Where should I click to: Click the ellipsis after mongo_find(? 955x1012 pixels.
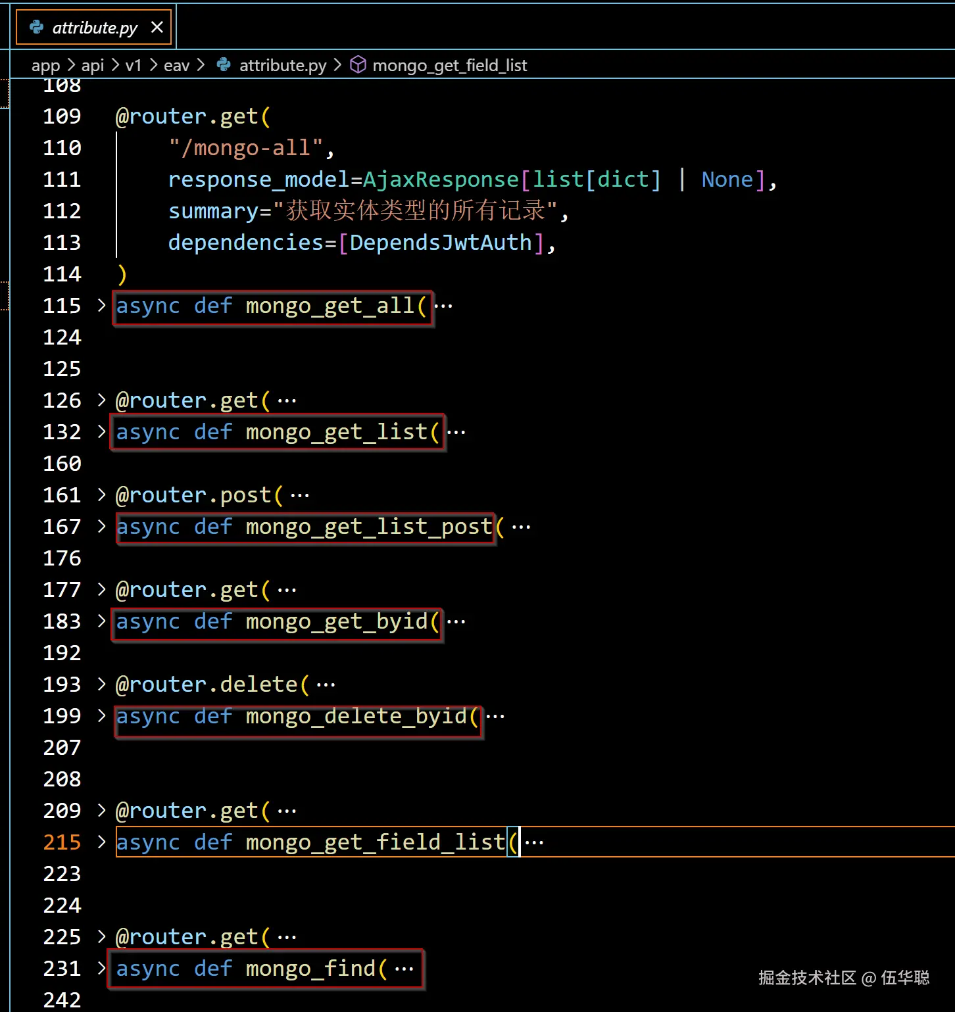(x=404, y=969)
